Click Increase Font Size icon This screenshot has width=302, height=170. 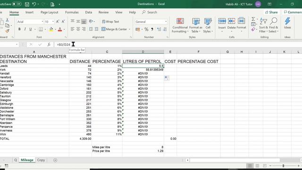[58, 21]
